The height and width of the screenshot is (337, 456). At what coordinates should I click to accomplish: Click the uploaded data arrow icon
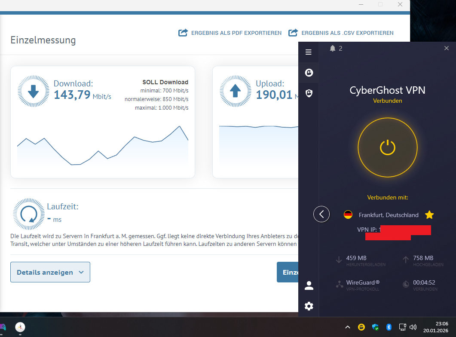(x=406, y=259)
